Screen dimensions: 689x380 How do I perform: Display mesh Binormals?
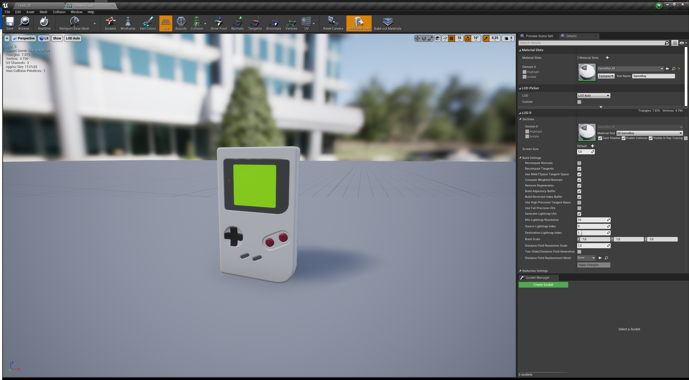(274, 23)
